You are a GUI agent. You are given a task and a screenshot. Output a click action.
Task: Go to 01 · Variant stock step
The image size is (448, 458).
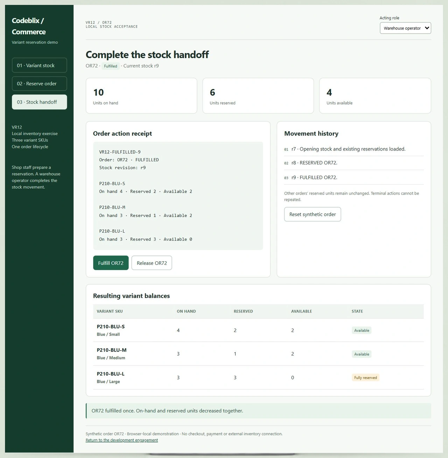39,65
